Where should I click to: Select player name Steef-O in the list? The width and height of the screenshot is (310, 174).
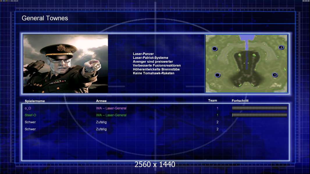[x=31, y=115]
